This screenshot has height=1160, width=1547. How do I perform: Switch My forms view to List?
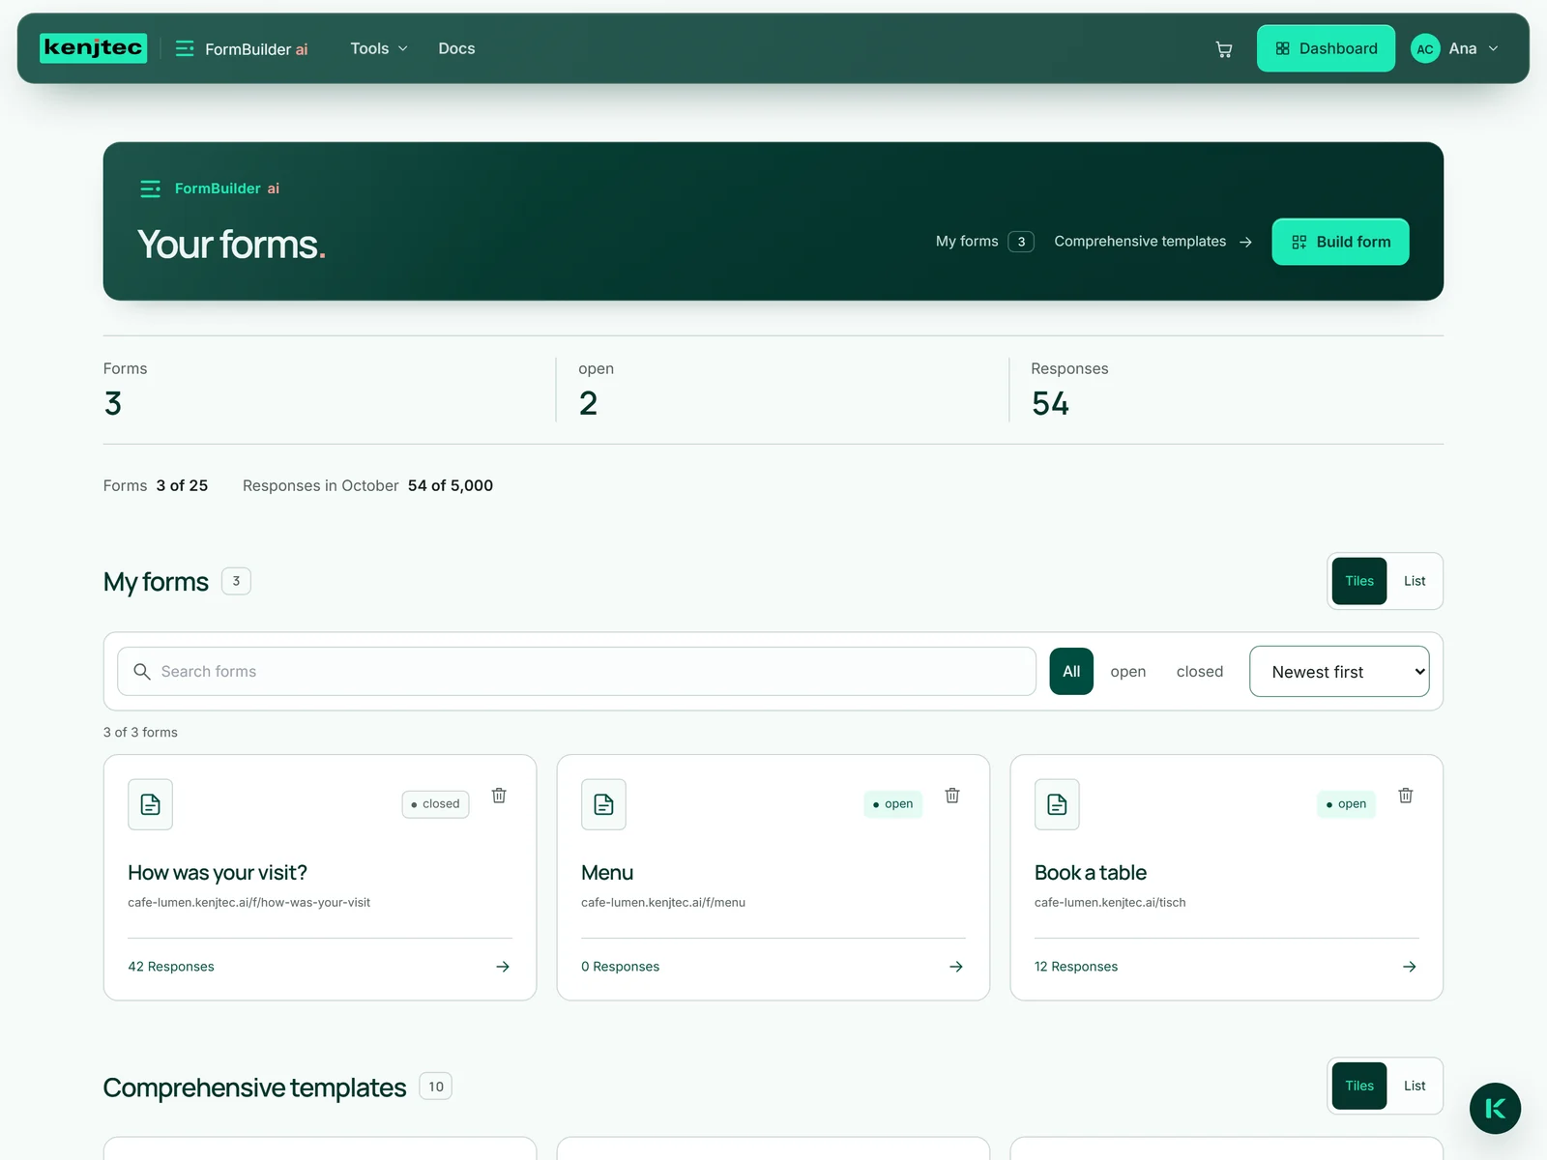click(x=1415, y=581)
